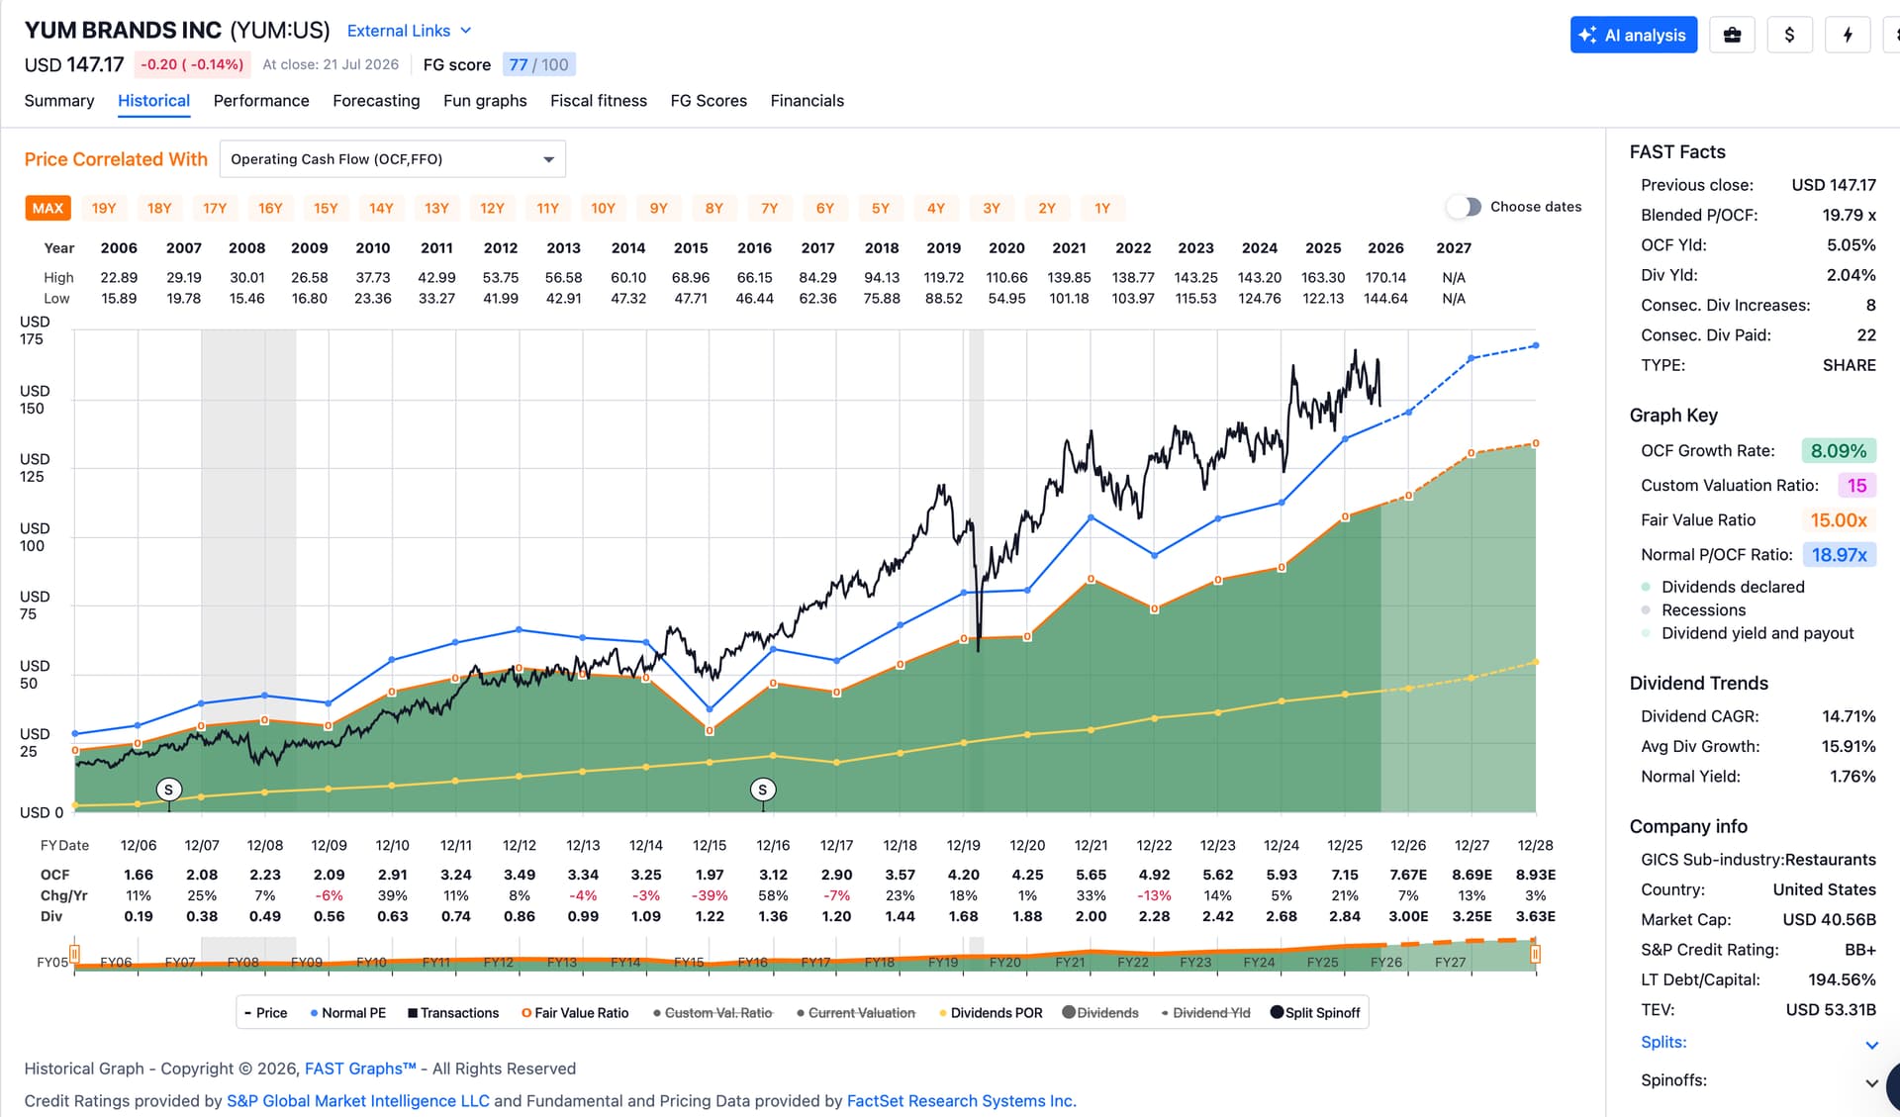The height and width of the screenshot is (1117, 1900).
Task: Select the 12Y time range
Action: [x=492, y=208]
